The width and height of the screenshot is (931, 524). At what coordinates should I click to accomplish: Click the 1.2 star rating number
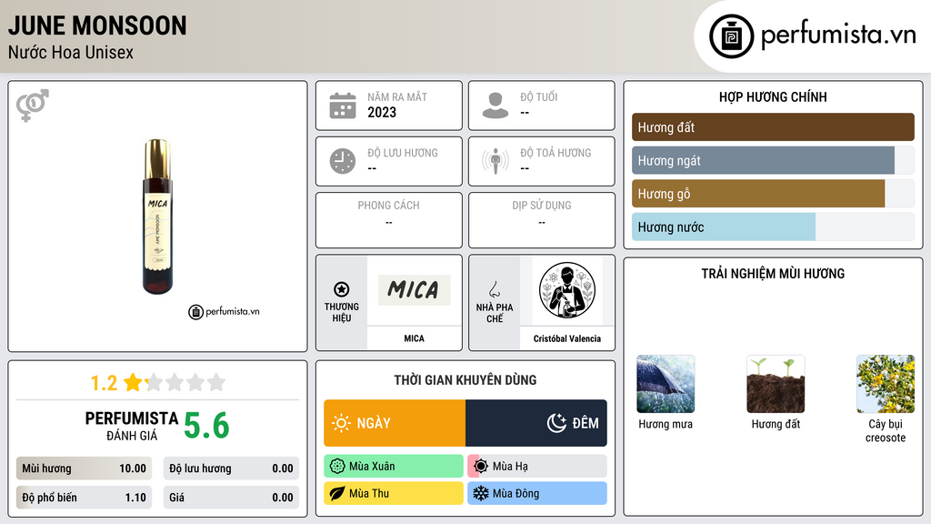point(104,383)
